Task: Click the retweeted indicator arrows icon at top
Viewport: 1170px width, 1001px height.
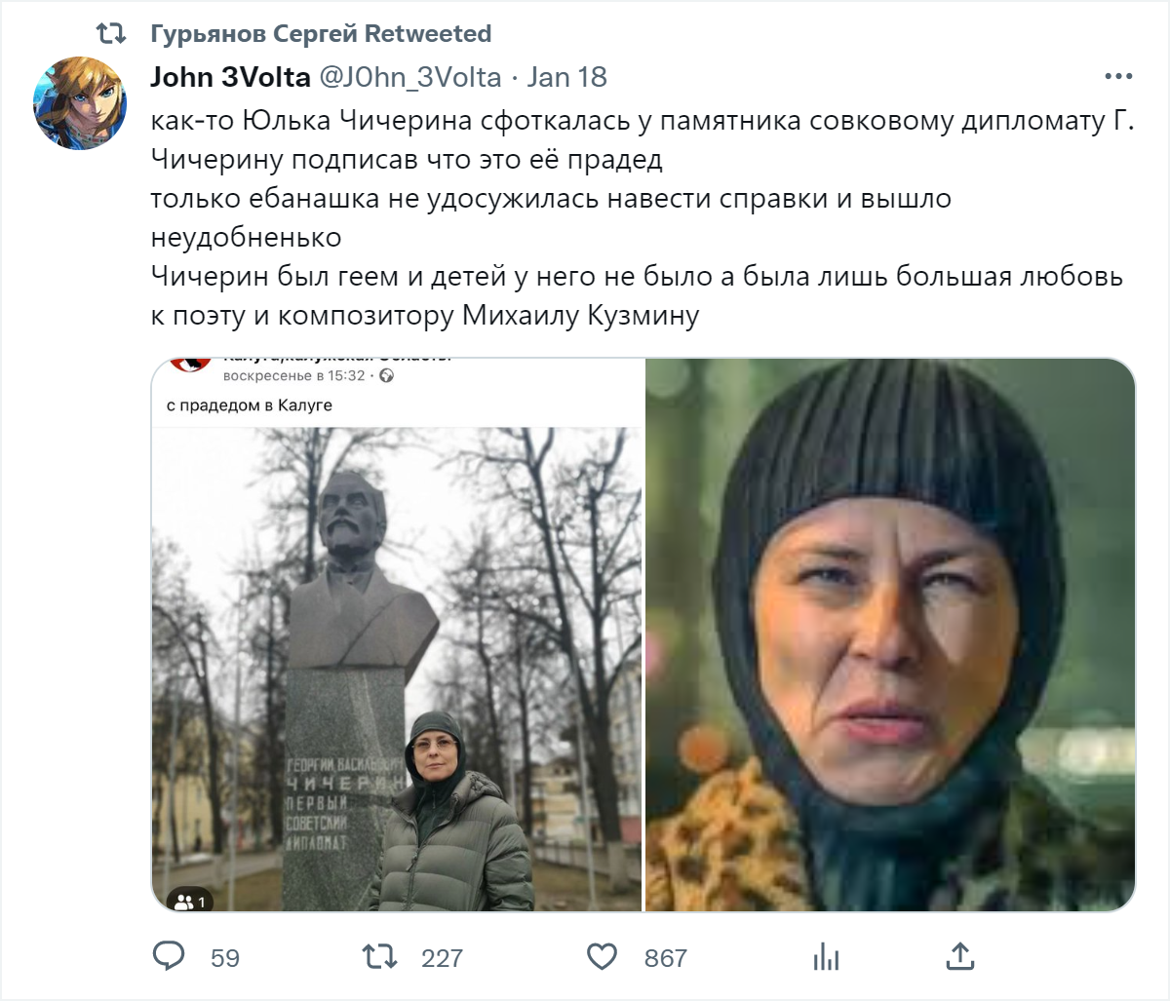Action: (x=111, y=34)
